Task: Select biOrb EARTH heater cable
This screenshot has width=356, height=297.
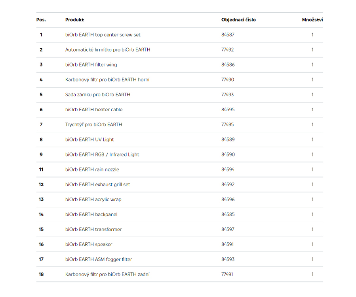Action: click(x=94, y=110)
